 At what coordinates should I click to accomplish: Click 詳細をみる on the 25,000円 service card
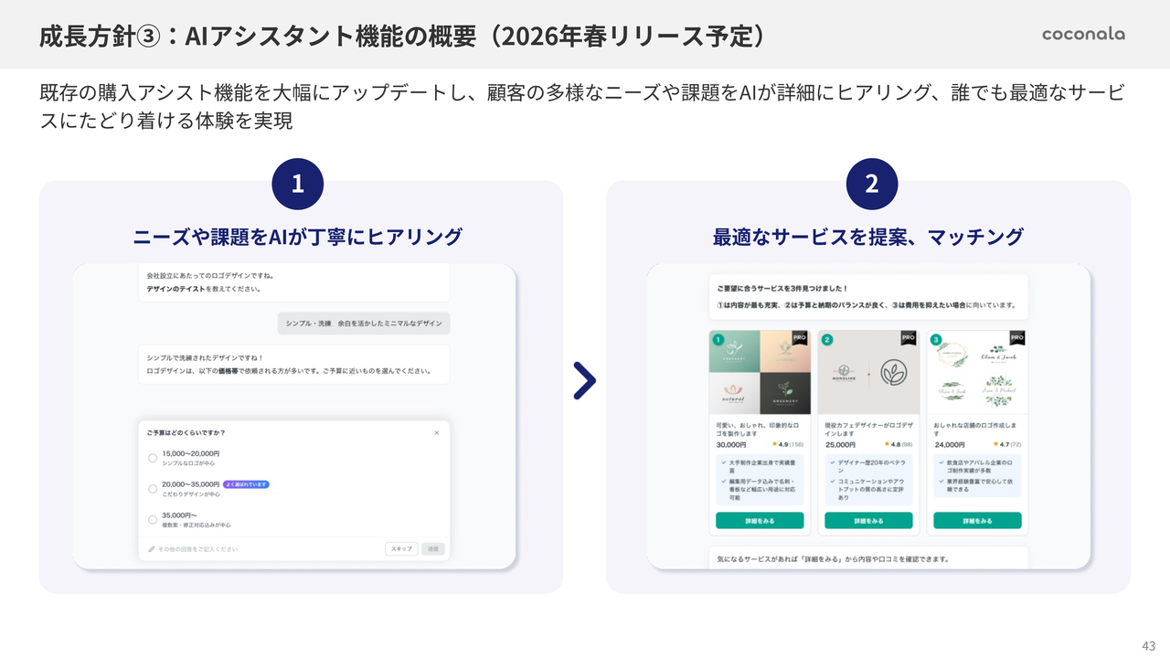point(868,520)
